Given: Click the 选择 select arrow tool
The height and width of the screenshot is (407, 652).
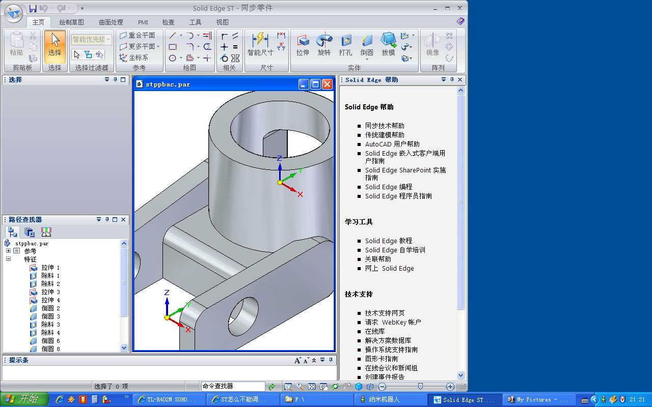Looking at the screenshot, I should (x=55, y=46).
